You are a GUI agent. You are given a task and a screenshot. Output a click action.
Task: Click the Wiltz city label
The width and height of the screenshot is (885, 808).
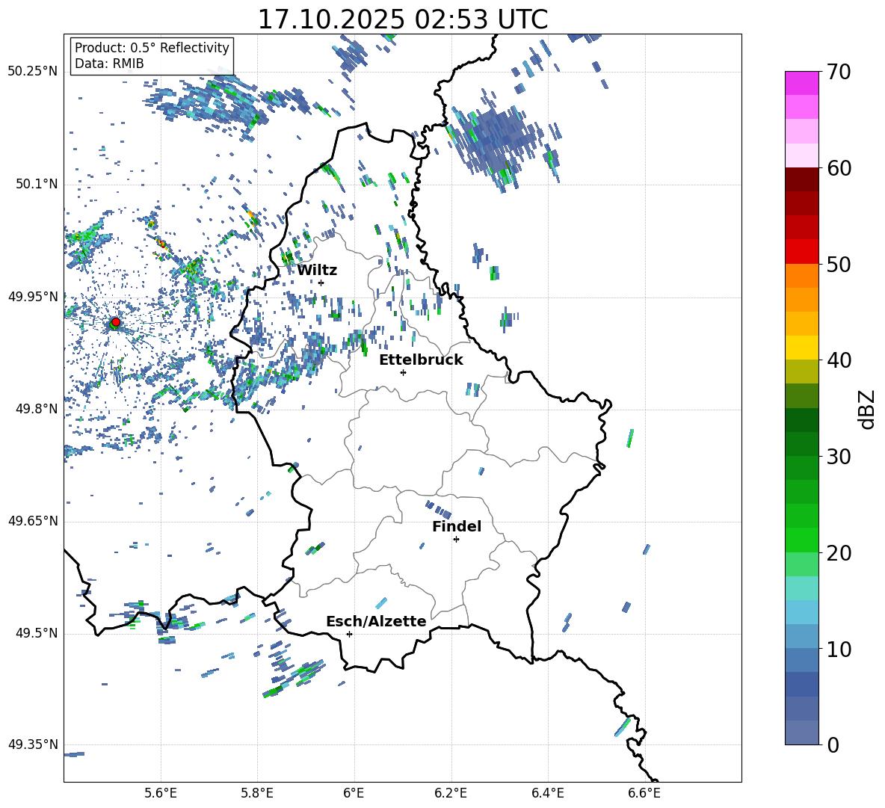pos(317,271)
